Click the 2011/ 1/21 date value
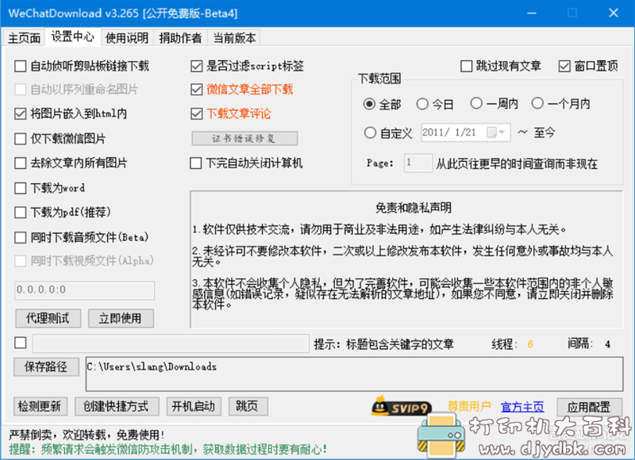 click(449, 132)
